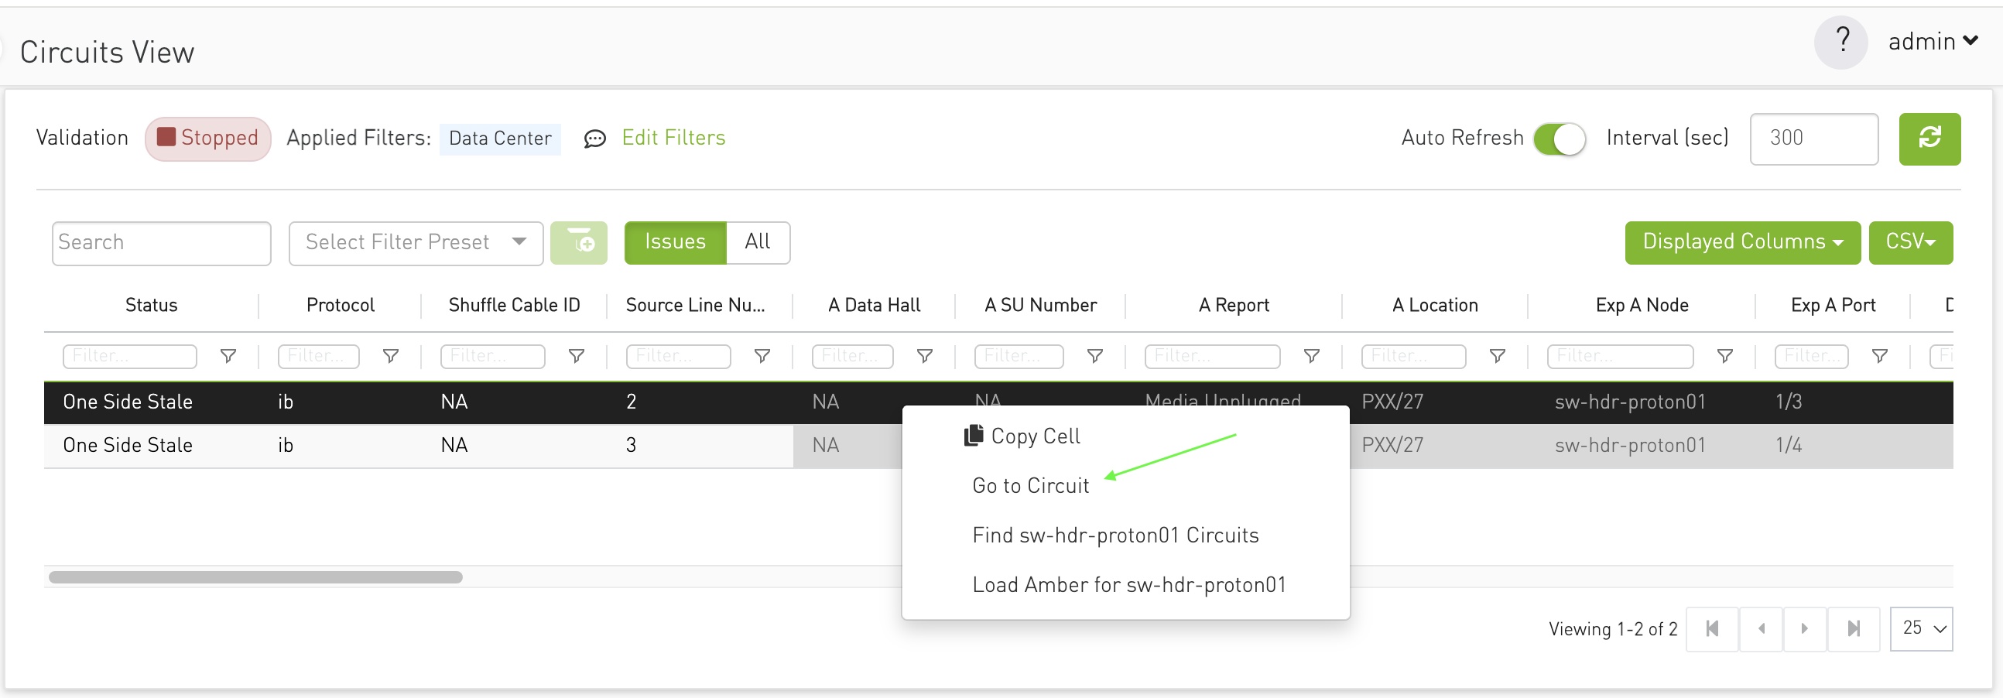Click the horizontal table scrollbar
2003x698 pixels.
coord(256,577)
